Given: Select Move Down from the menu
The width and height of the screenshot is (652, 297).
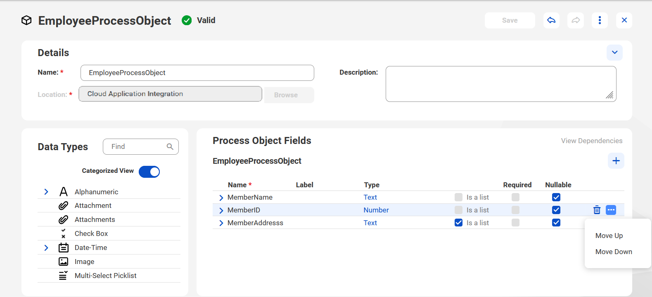Looking at the screenshot, I should point(614,252).
